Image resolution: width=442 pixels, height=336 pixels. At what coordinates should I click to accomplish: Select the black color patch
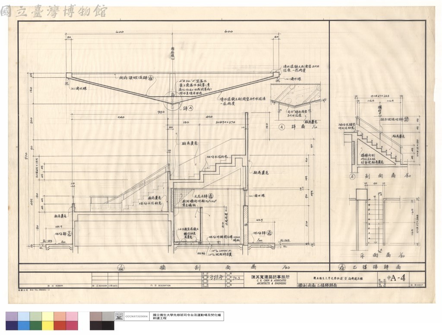pos(108,326)
